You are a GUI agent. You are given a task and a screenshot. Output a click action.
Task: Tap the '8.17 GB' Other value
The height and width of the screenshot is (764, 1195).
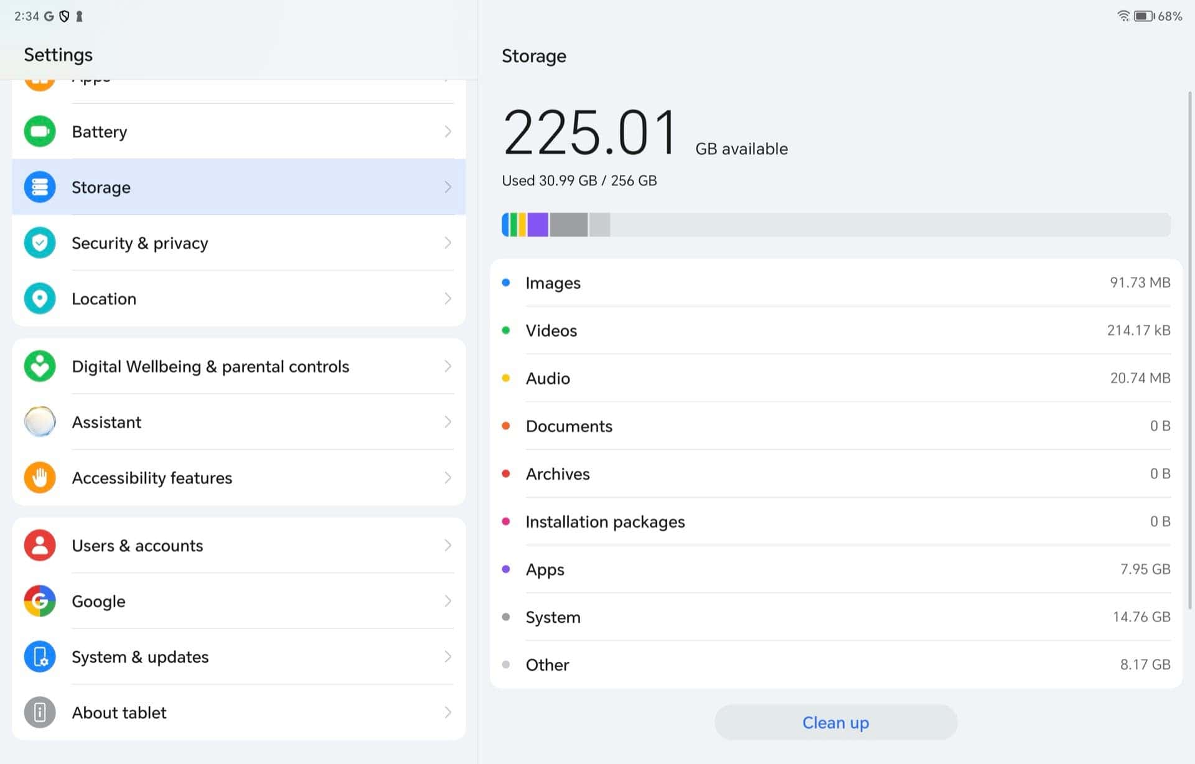pos(1145,664)
